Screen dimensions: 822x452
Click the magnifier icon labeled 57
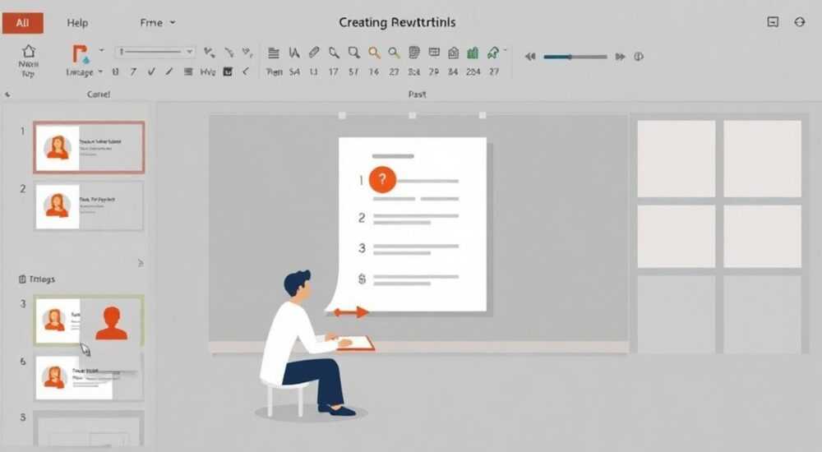tap(353, 53)
